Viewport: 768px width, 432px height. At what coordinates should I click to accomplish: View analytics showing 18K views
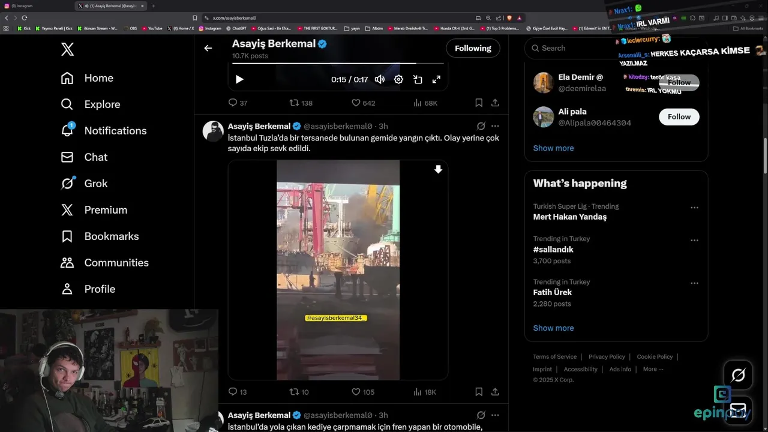[425, 392]
